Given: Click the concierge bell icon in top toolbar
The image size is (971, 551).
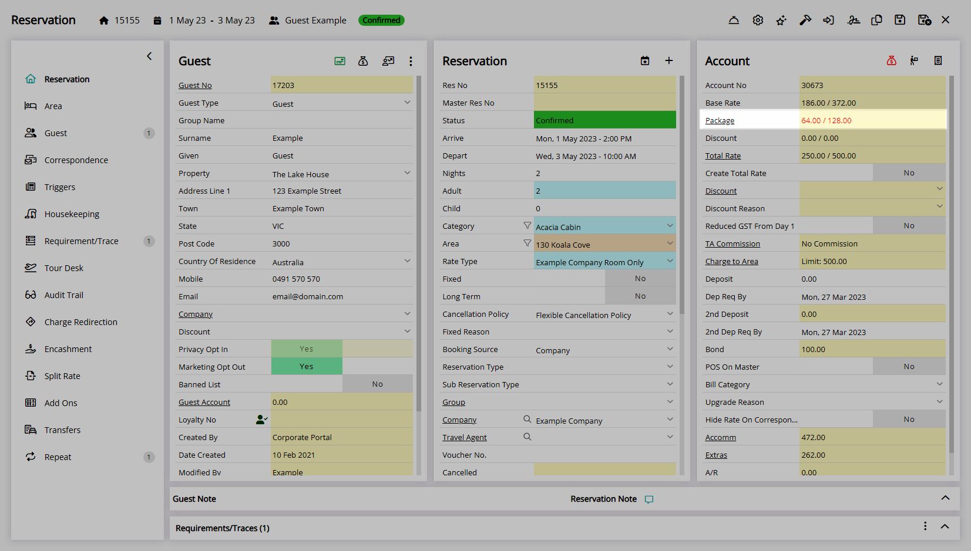Looking at the screenshot, I should click(x=734, y=20).
